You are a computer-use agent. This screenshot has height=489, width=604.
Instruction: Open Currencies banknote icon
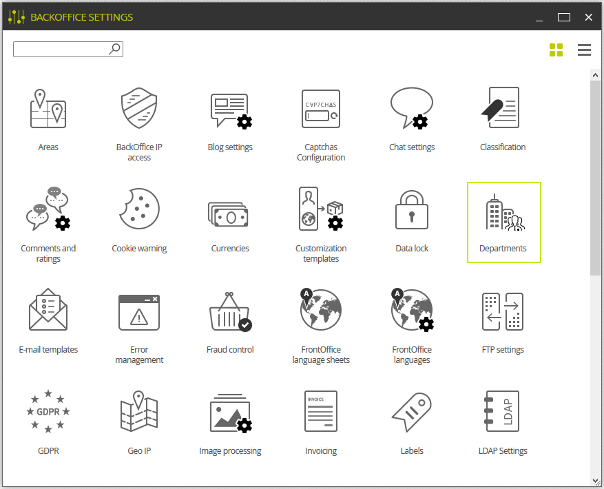(228, 215)
